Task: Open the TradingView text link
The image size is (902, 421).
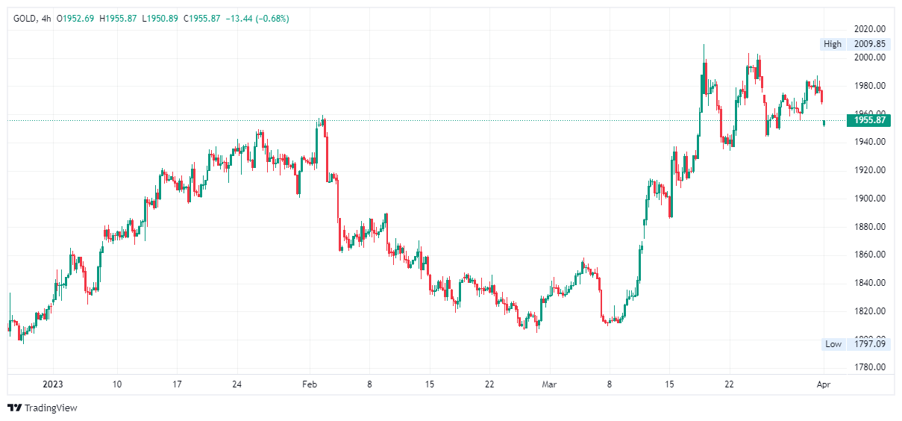Action: click(51, 408)
